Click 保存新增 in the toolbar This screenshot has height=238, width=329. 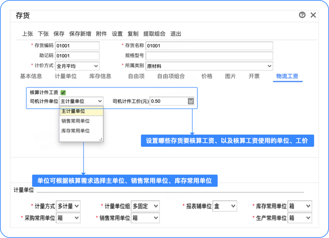[80, 33]
